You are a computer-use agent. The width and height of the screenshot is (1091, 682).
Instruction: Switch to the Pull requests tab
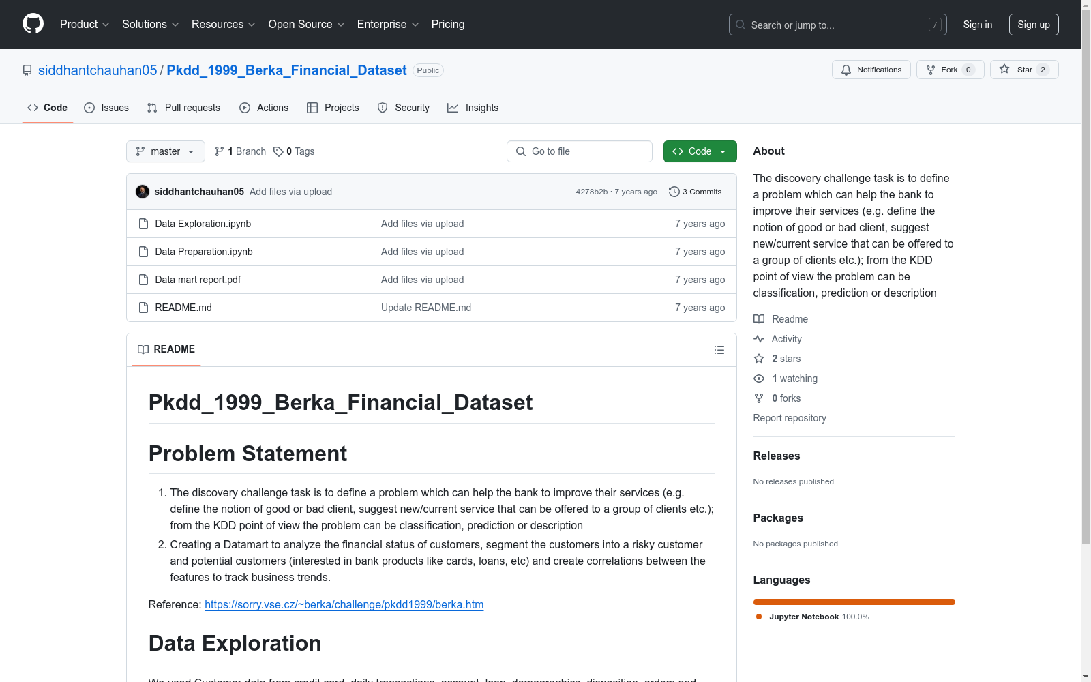point(183,108)
